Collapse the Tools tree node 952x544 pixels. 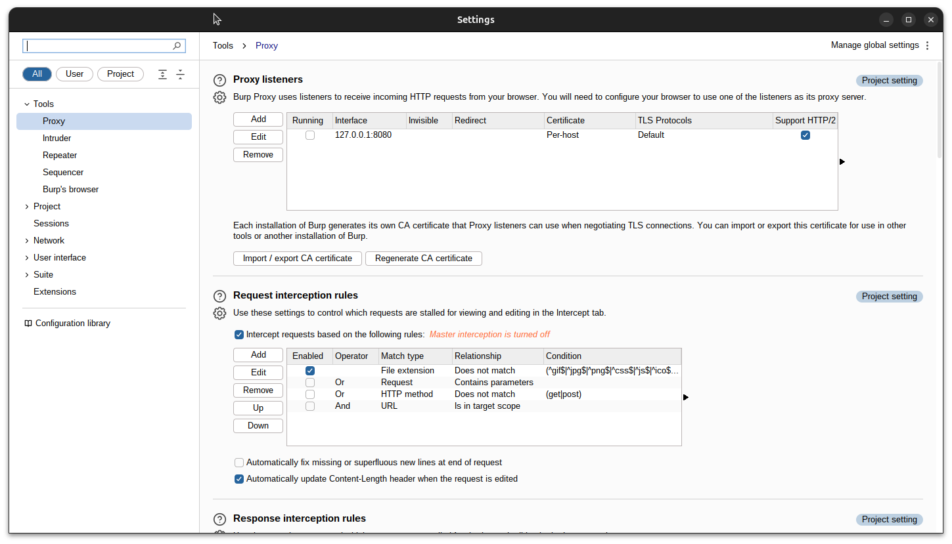tap(27, 104)
